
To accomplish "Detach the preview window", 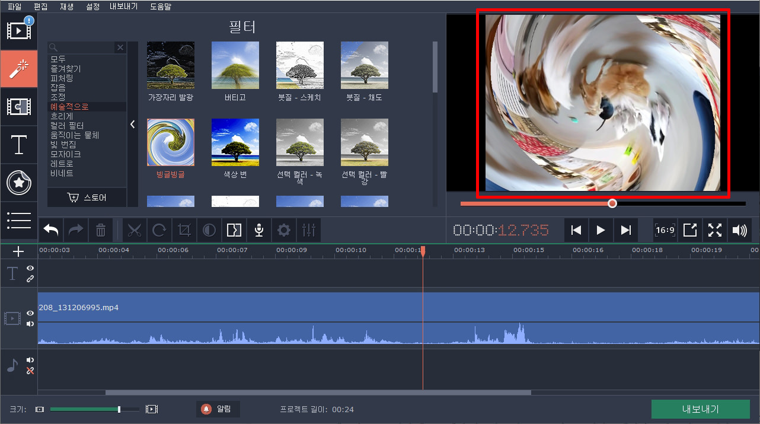I will (x=690, y=230).
